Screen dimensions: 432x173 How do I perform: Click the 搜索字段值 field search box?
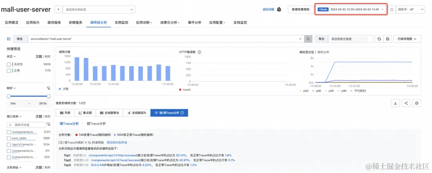pyautogui.click(x=26, y=125)
